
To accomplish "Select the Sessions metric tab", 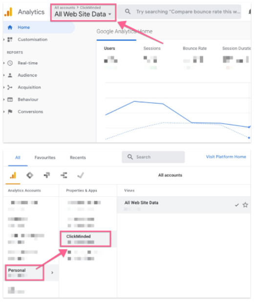I will coord(152,48).
